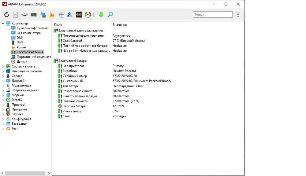Open the three-dot options menu
306x176 pixels.
(x=238, y=15)
